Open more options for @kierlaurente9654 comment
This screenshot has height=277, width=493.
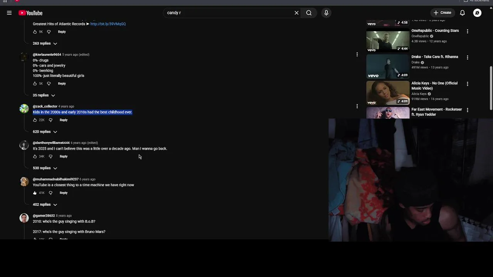point(357,55)
